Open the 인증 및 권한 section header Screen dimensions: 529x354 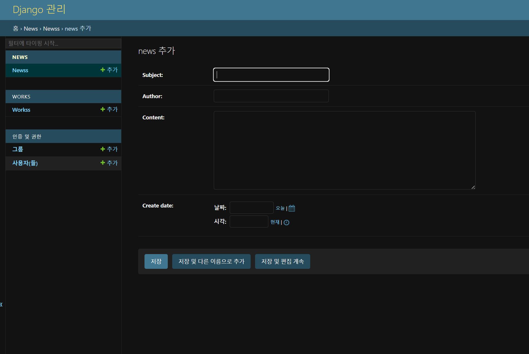point(27,136)
